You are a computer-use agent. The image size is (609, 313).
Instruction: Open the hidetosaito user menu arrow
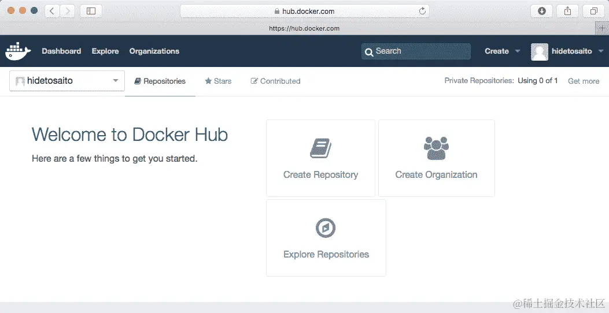coord(601,51)
